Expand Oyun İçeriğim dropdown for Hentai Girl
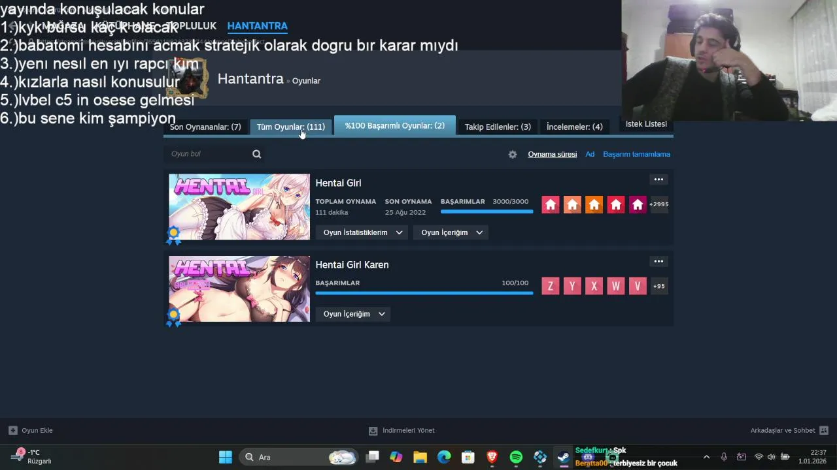This screenshot has height=470, width=837. click(451, 232)
